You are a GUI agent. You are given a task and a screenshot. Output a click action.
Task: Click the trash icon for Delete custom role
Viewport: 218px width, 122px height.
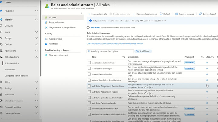pyautogui.click(x=111, y=14)
